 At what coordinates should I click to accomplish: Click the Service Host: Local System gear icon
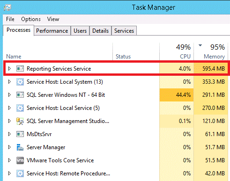pos(20,82)
